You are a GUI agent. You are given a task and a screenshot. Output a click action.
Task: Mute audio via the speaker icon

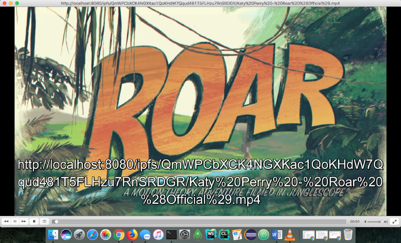tap(365, 221)
